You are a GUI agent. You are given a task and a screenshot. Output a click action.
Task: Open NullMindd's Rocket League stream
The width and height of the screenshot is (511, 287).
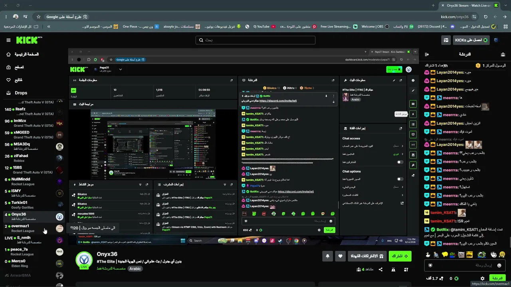(x=33, y=181)
